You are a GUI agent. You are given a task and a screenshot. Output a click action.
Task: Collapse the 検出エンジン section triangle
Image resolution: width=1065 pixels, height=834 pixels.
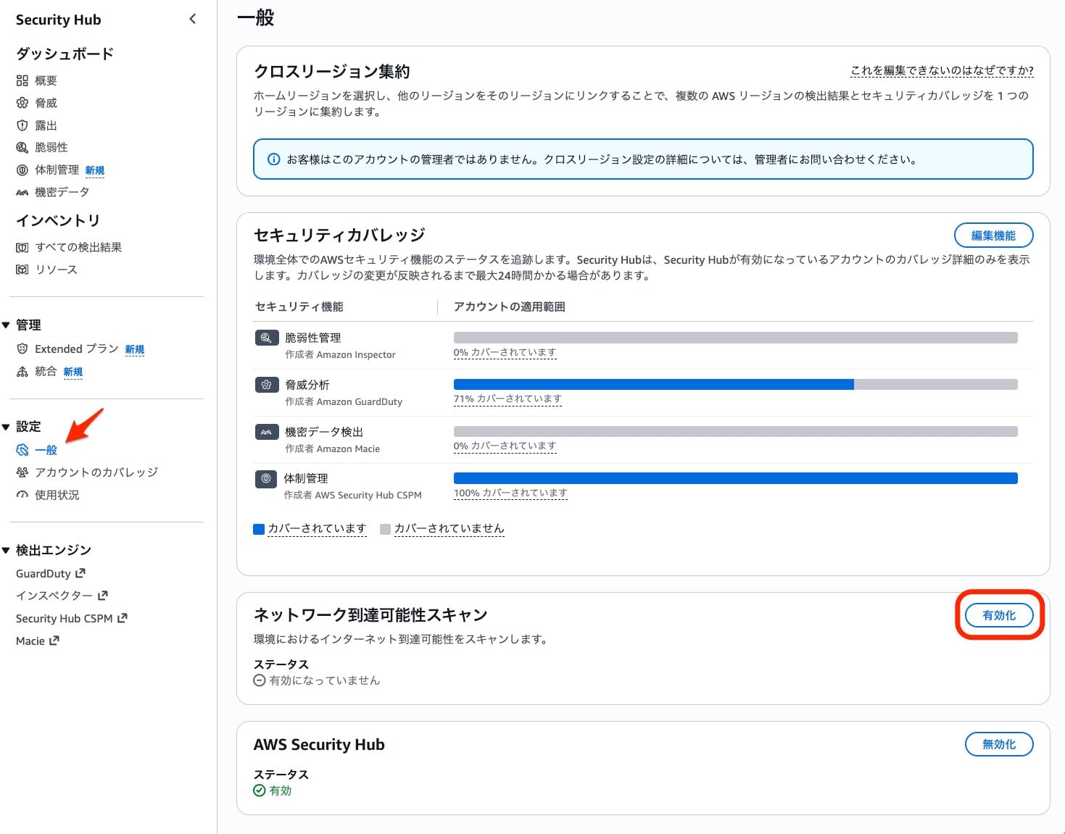pyautogui.click(x=6, y=551)
